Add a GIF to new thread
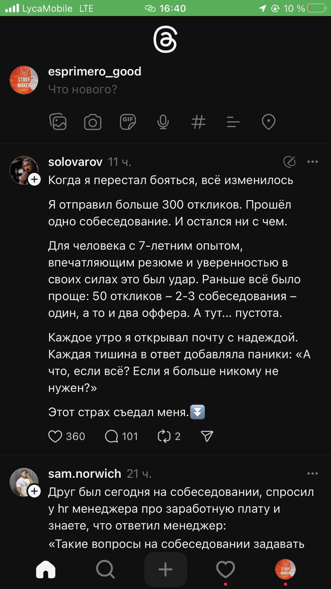This screenshot has height=589, width=331. [x=128, y=122]
